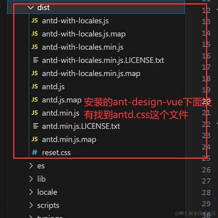Image resolution: width=218 pixels, height=218 pixels.
Task: Click JS icon of antd-with-locales.js
Action: [35, 20]
